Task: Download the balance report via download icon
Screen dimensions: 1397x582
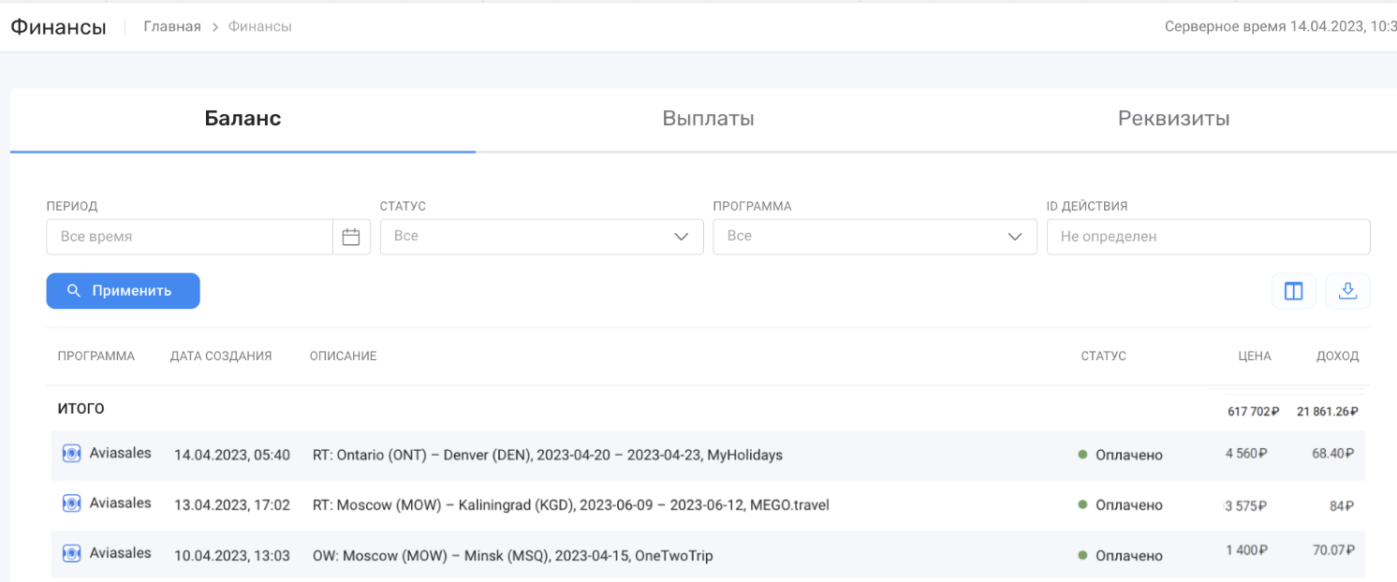Action: pos(1348,292)
